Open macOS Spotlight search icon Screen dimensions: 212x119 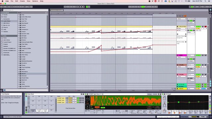tap(205, 1)
